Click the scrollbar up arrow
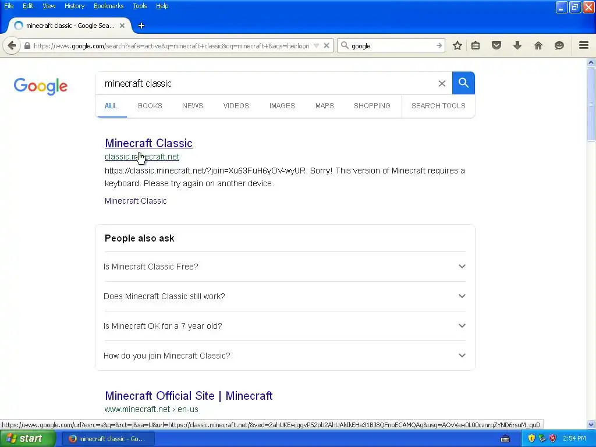This screenshot has height=447, width=596. point(591,62)
